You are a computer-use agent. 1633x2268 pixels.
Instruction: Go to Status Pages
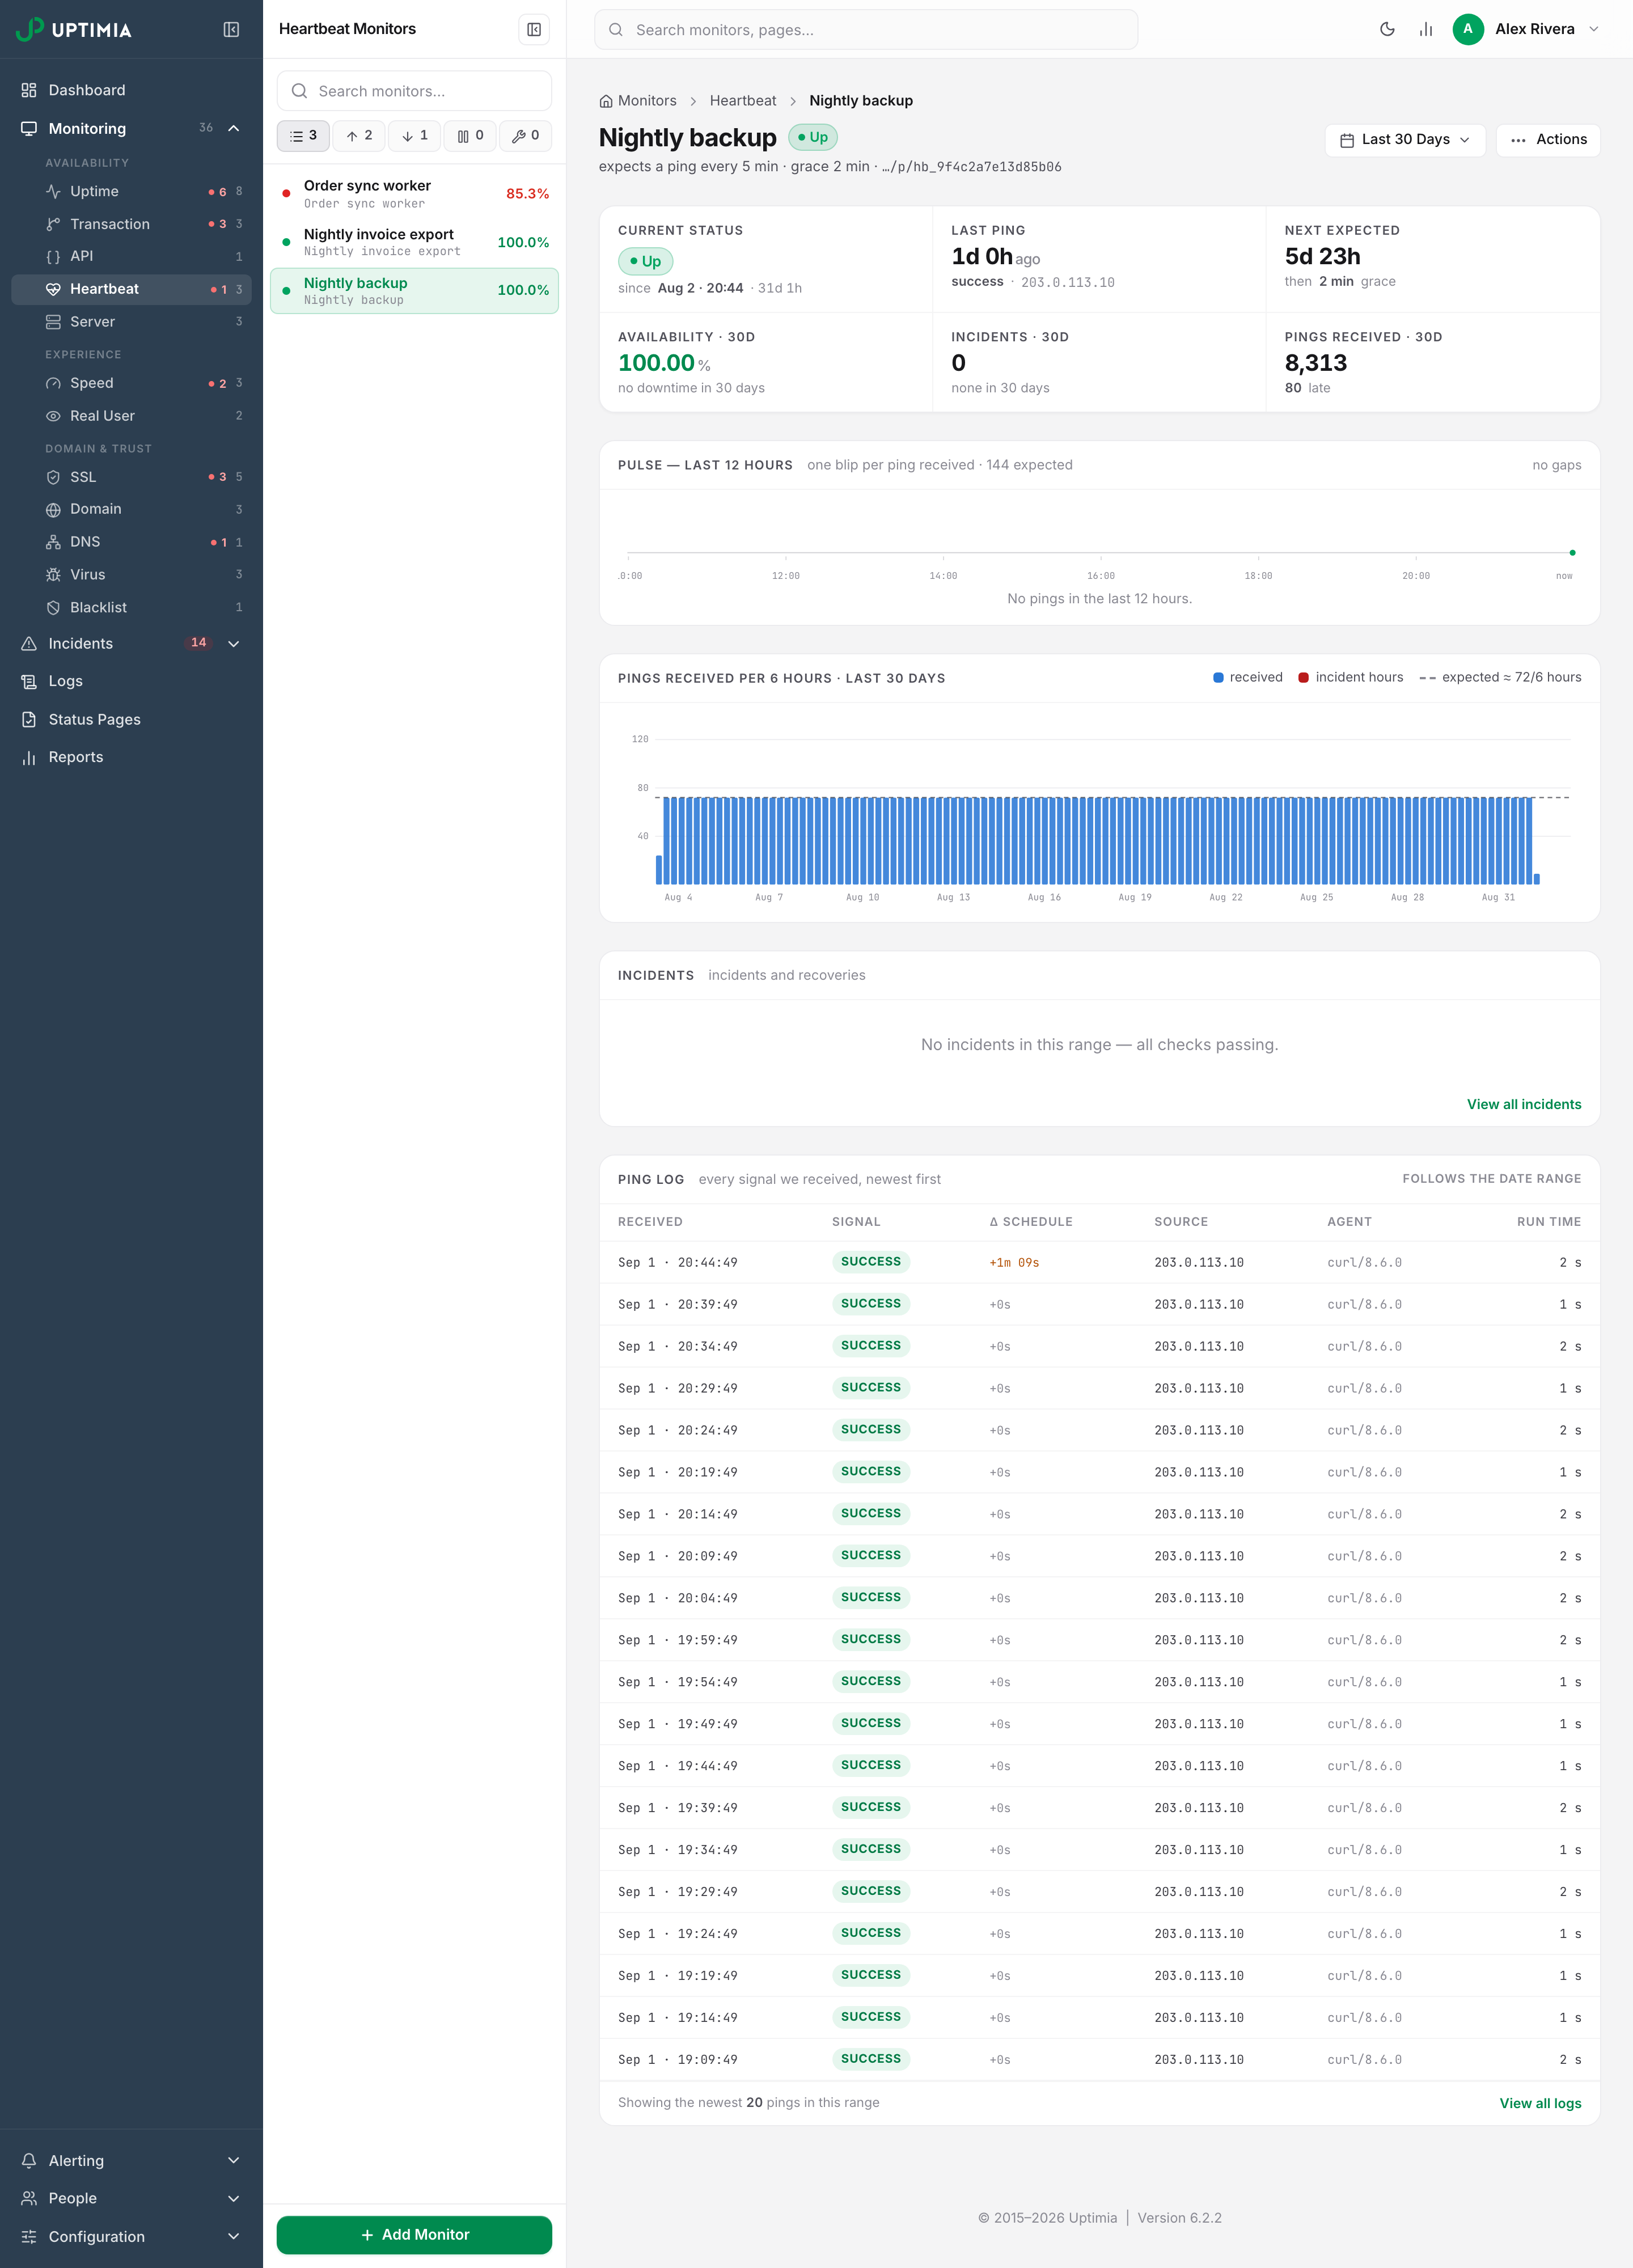[131, 719]
